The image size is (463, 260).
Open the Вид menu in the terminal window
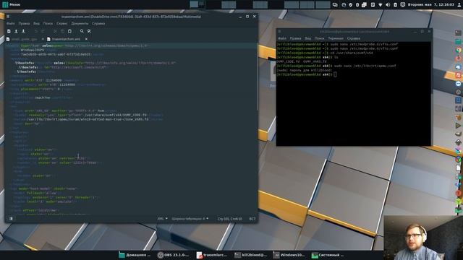[x=308, y=38]
